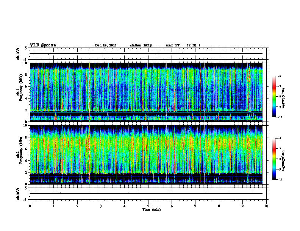Select the "ch.1 Frequency (kHz)" axis label
Screen dimensions: 300x231
coord(20,88)
